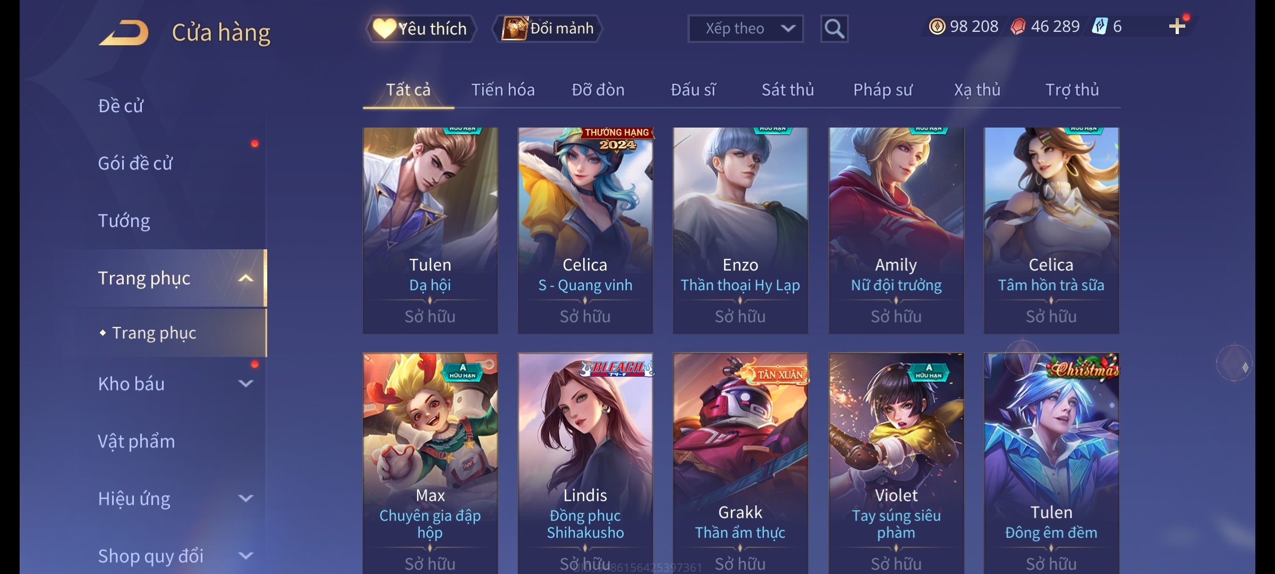Select the Tướng sidebar menu item
This screenshot has width=1275, height=574.
click(124, 221)
